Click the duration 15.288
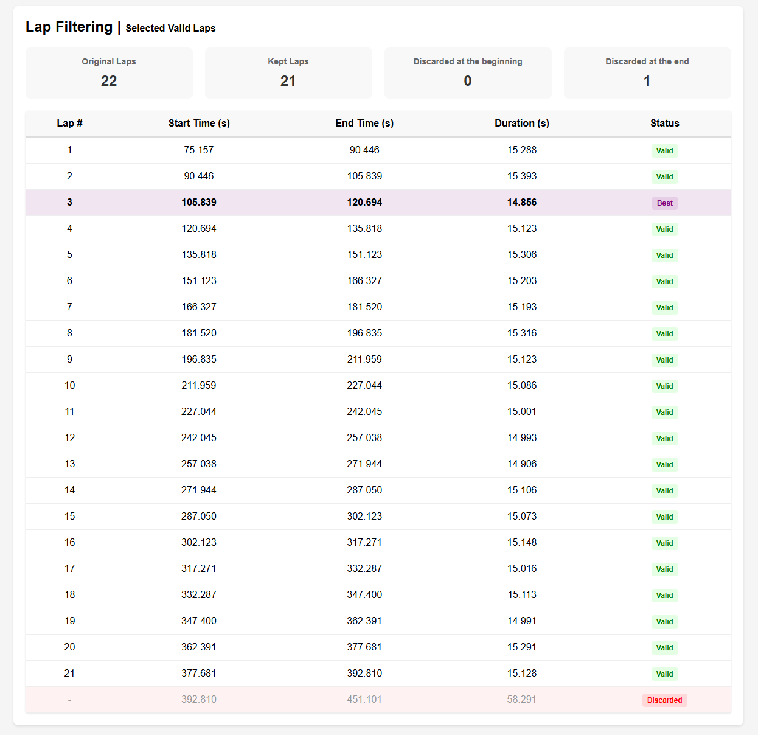The height and width of the screenshot is (735, 758). [522, 150]
